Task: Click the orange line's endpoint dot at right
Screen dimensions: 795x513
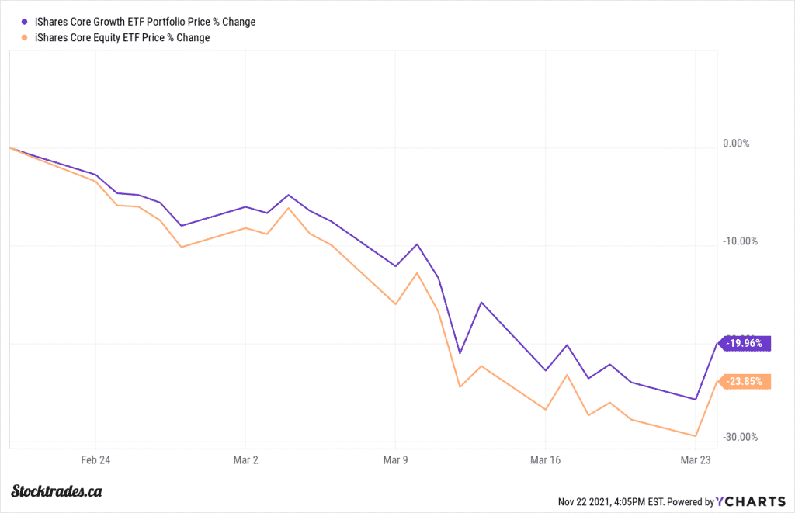Action: (x=717, y=381)
